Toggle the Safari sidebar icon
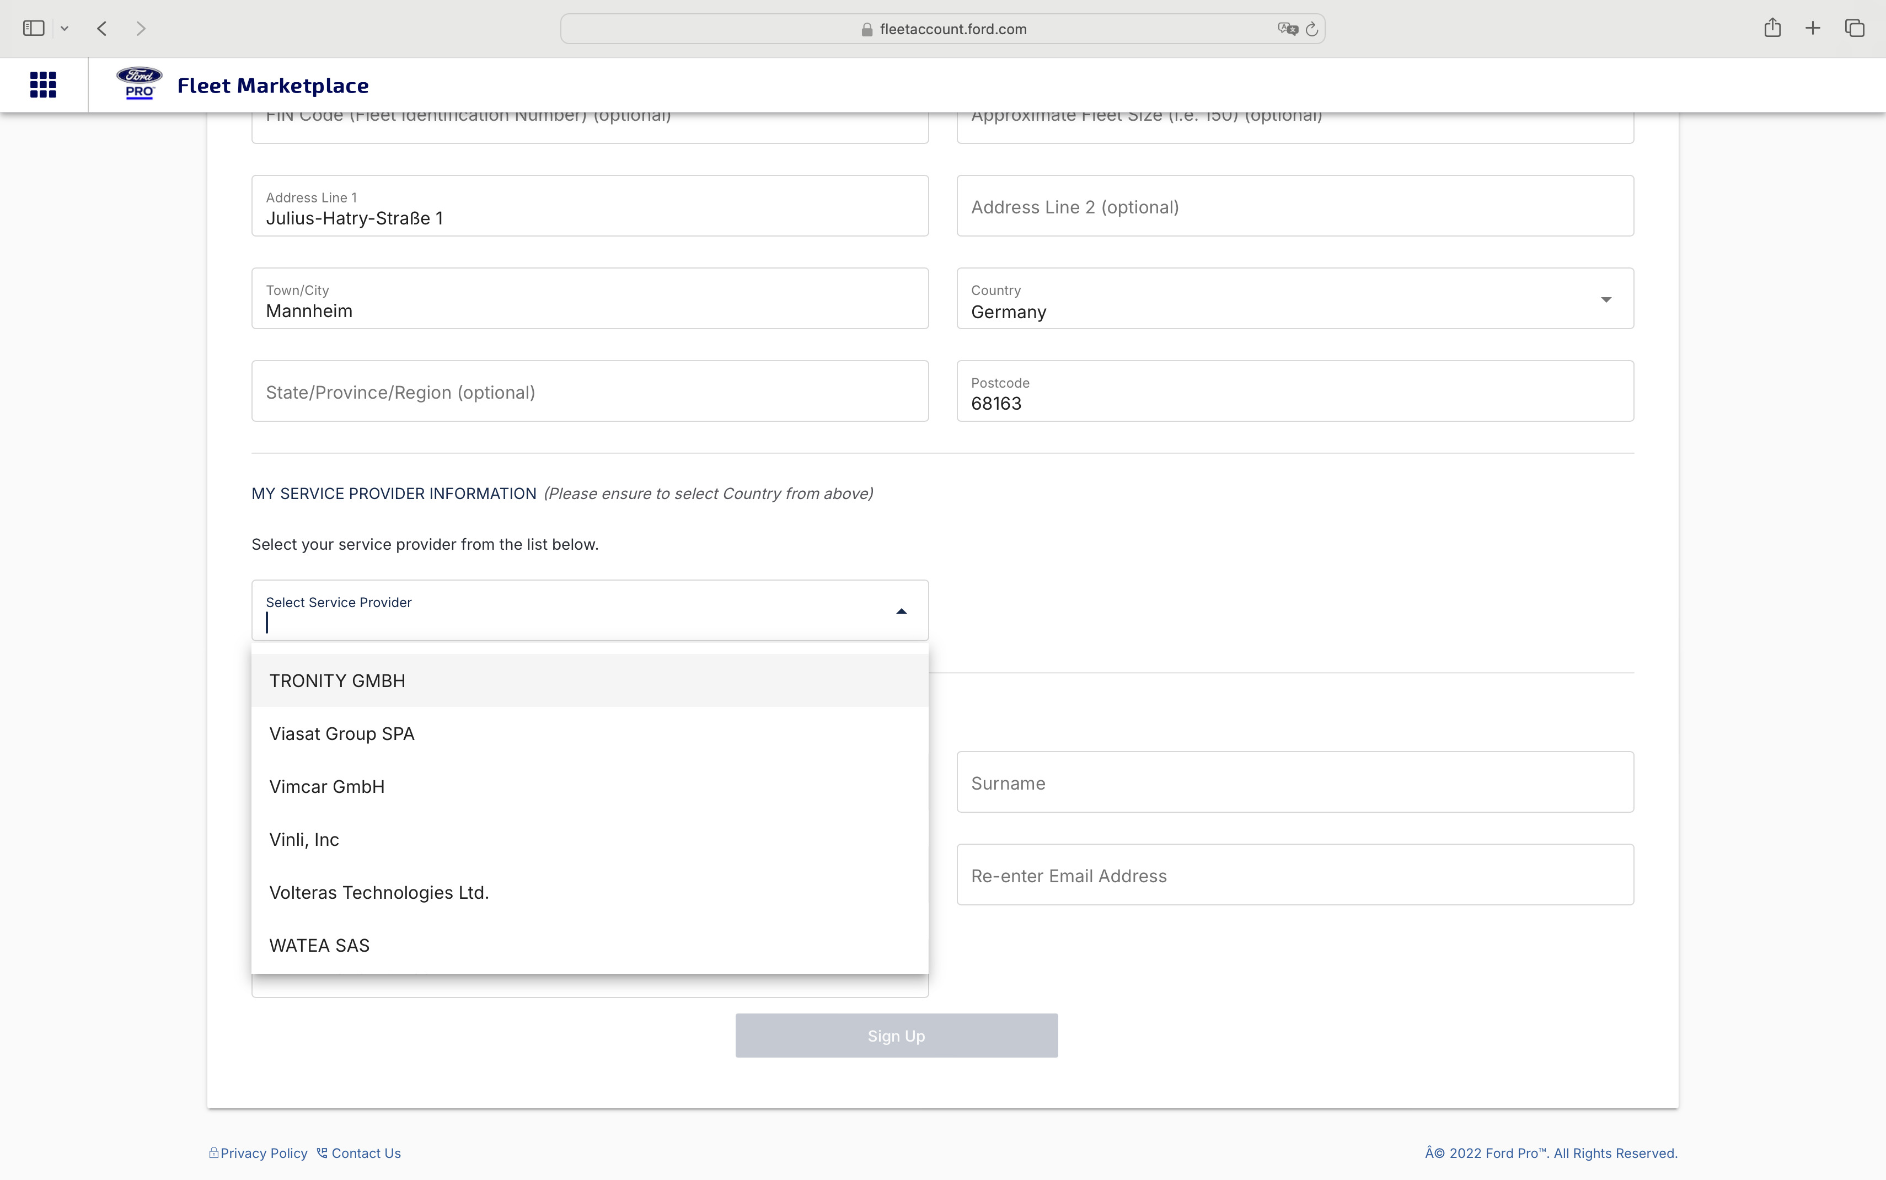 pyautogui.click(x=34, y=28)
